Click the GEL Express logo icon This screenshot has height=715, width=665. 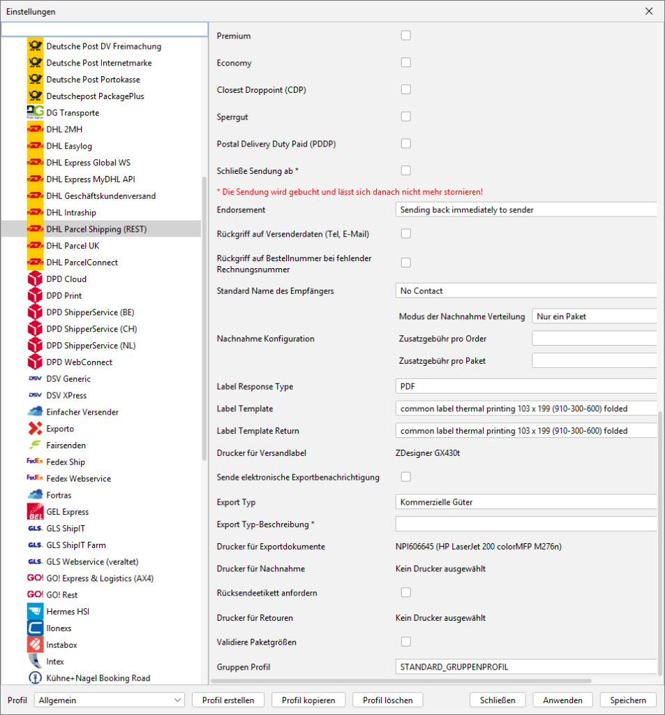point(35,512)
